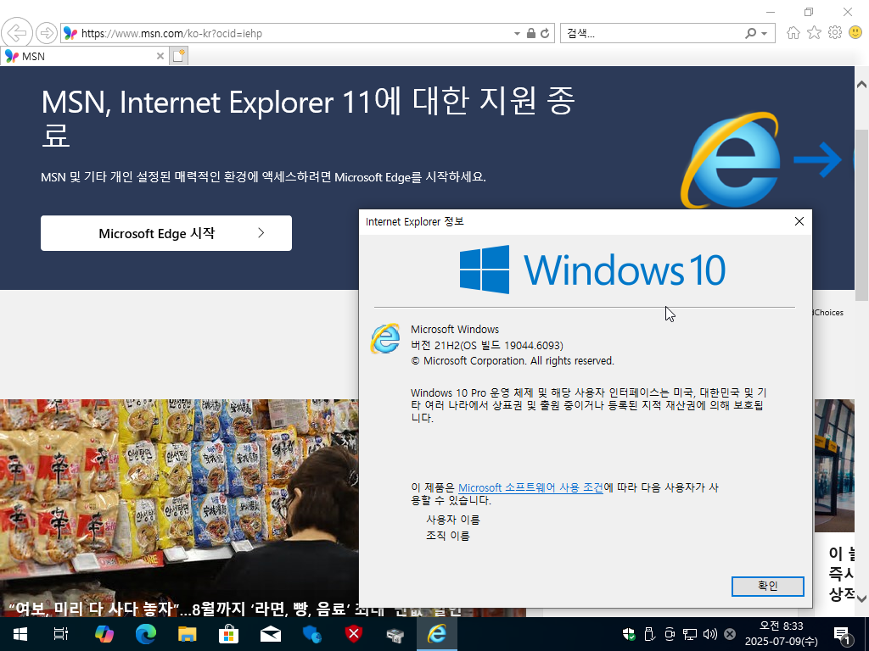This screenshot has height=651, width=869.
Task: Click the '버전 21H2(OS 빌드 19044.6093)' version text
Action: tap(486, 346)
